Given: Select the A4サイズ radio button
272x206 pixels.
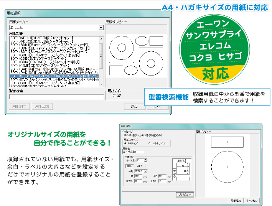Looking at the screenshot, I should coord(125,143).
